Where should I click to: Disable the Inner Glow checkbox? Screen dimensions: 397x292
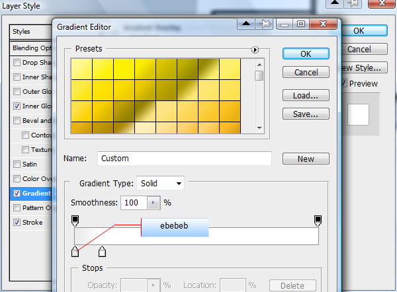tap(17, 106)
